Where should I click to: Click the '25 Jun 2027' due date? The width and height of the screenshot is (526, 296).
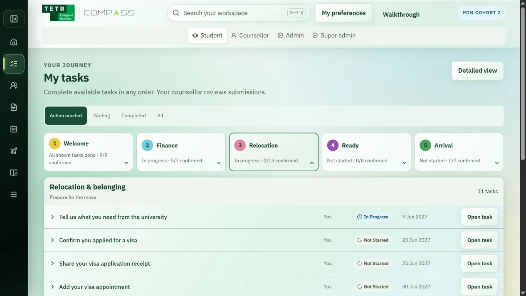(x=416, y=263)
